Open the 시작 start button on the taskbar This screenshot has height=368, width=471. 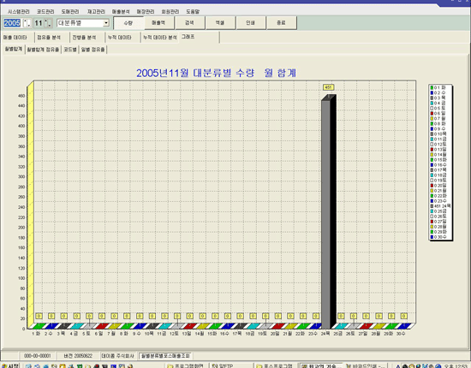click(x=10, y=365)
